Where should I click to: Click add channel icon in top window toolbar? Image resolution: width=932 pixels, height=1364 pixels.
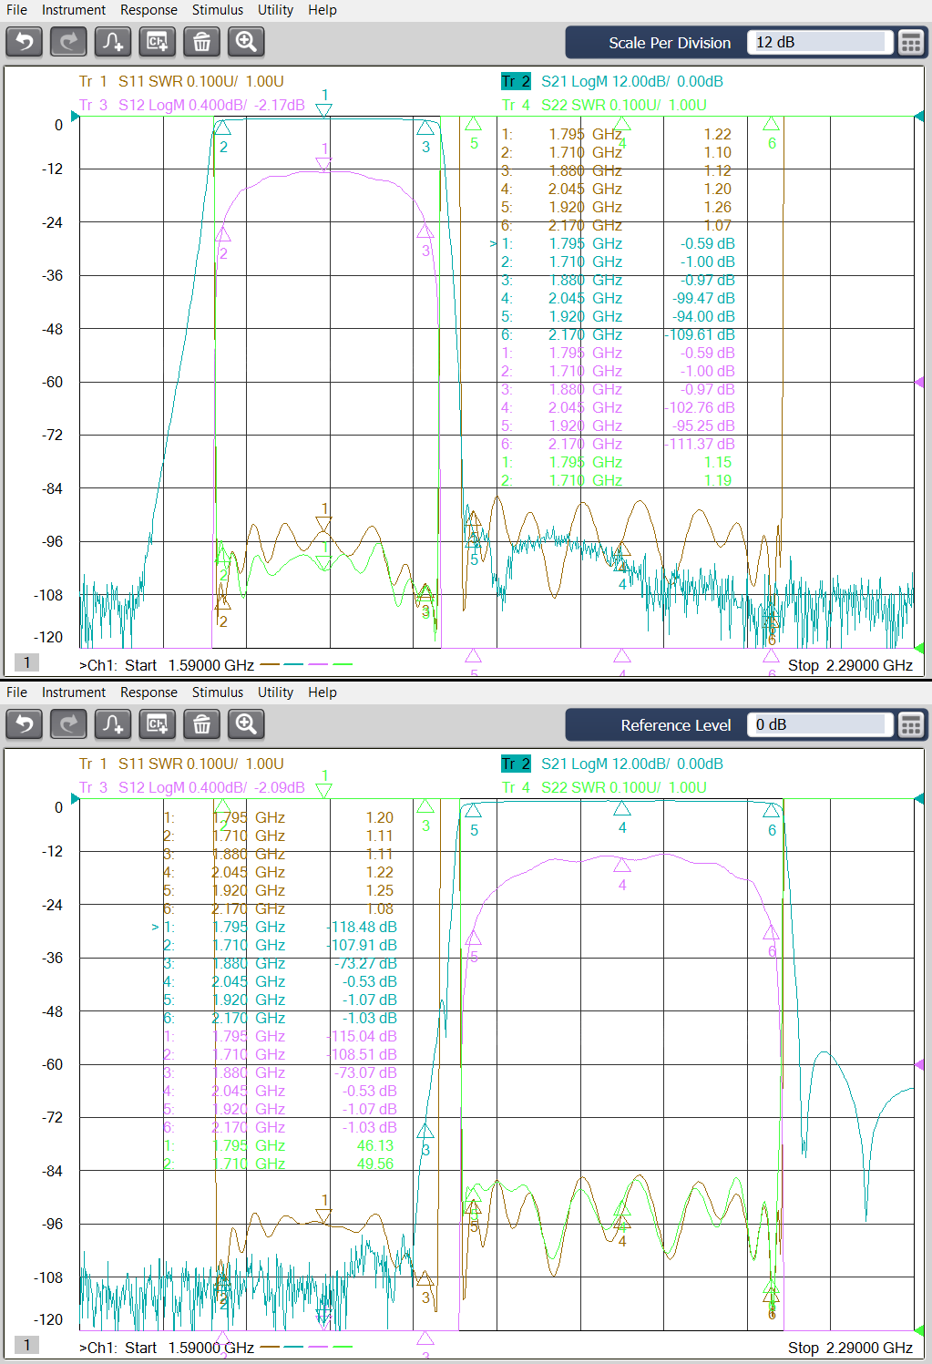(158, 42)
